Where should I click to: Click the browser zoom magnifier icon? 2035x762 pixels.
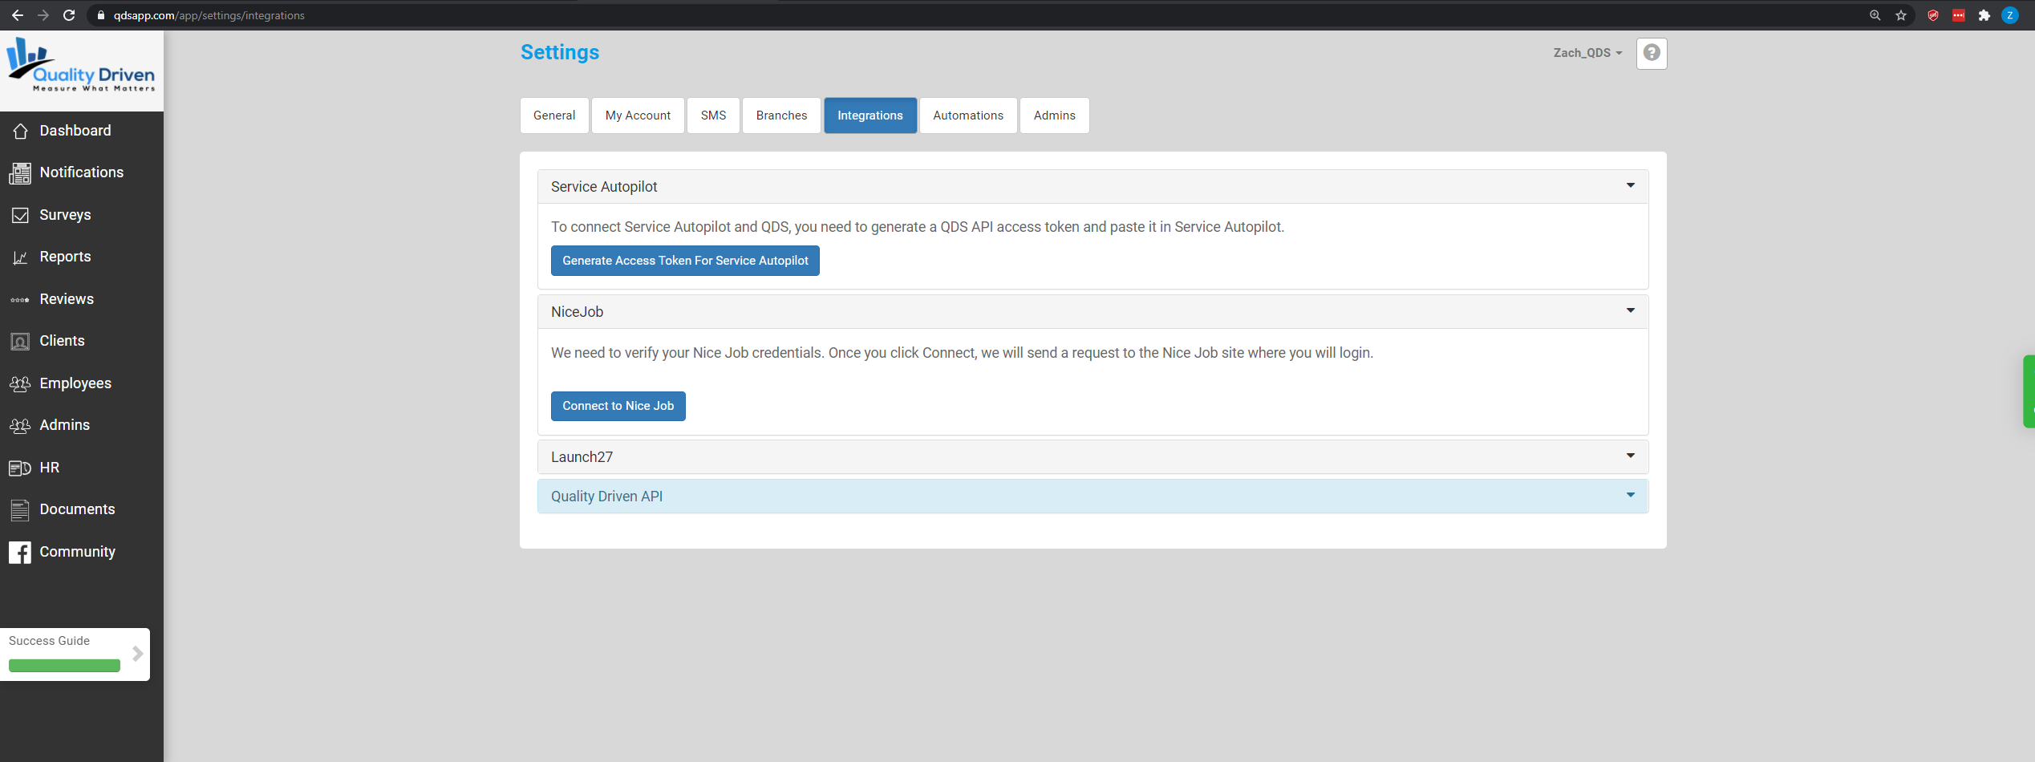[1875, 15]
